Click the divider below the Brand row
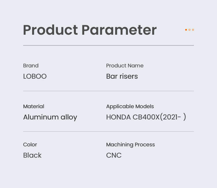 point(108,91)
